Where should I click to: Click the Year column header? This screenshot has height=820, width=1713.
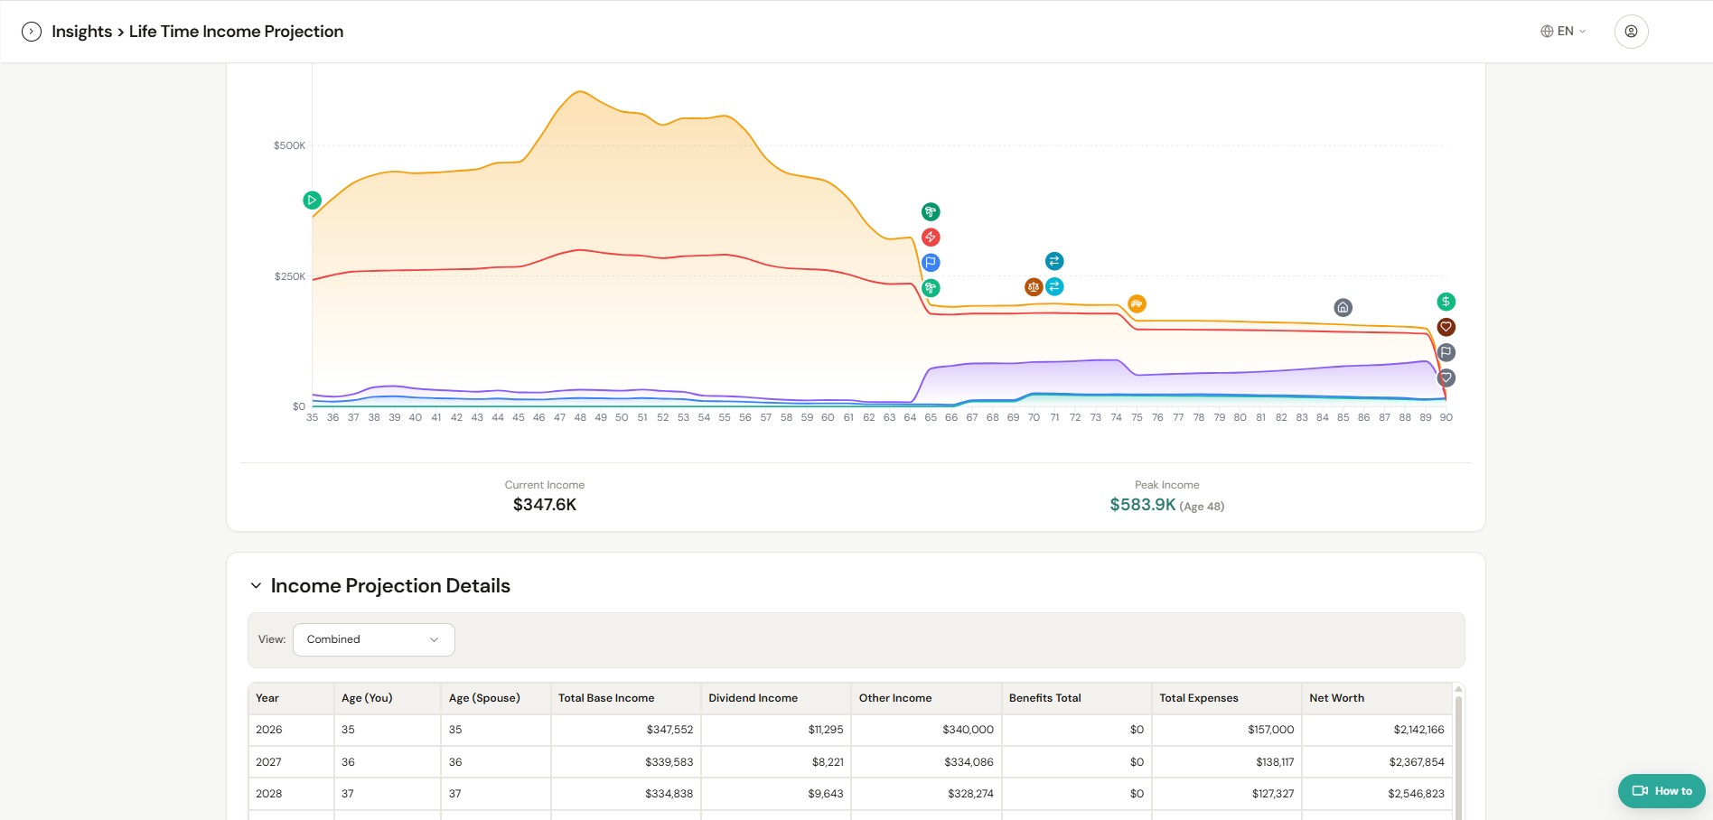[291, 698]
